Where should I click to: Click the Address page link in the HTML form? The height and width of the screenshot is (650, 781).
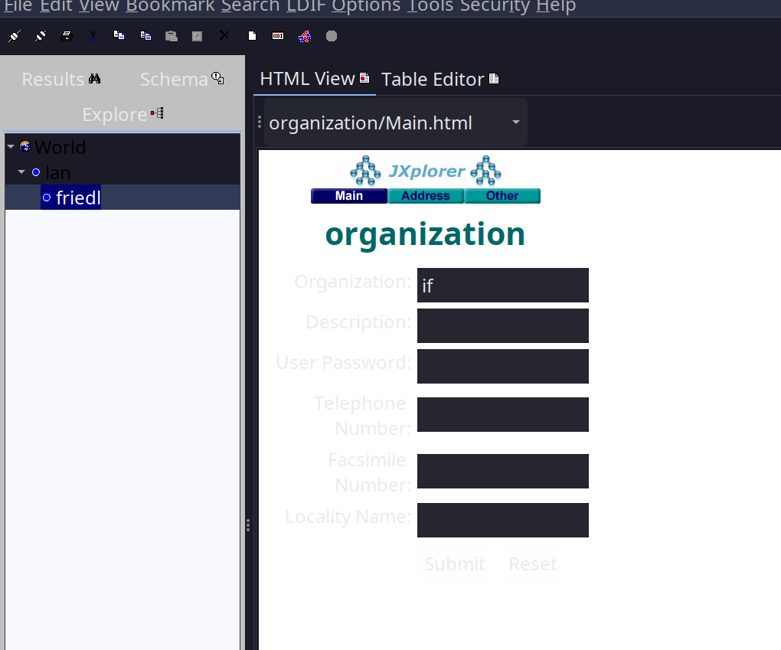click(425, 196)
